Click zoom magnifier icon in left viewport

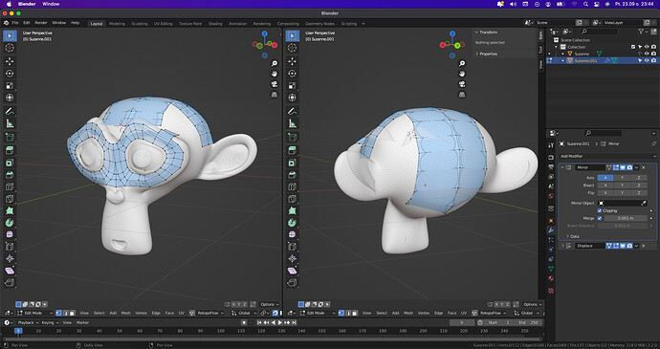click(x=275, y=63)
